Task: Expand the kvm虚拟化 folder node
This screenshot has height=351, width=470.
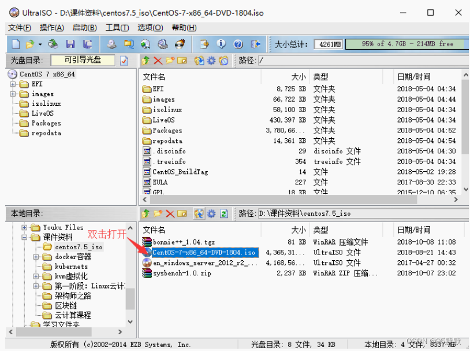Action: coord(36,276)
